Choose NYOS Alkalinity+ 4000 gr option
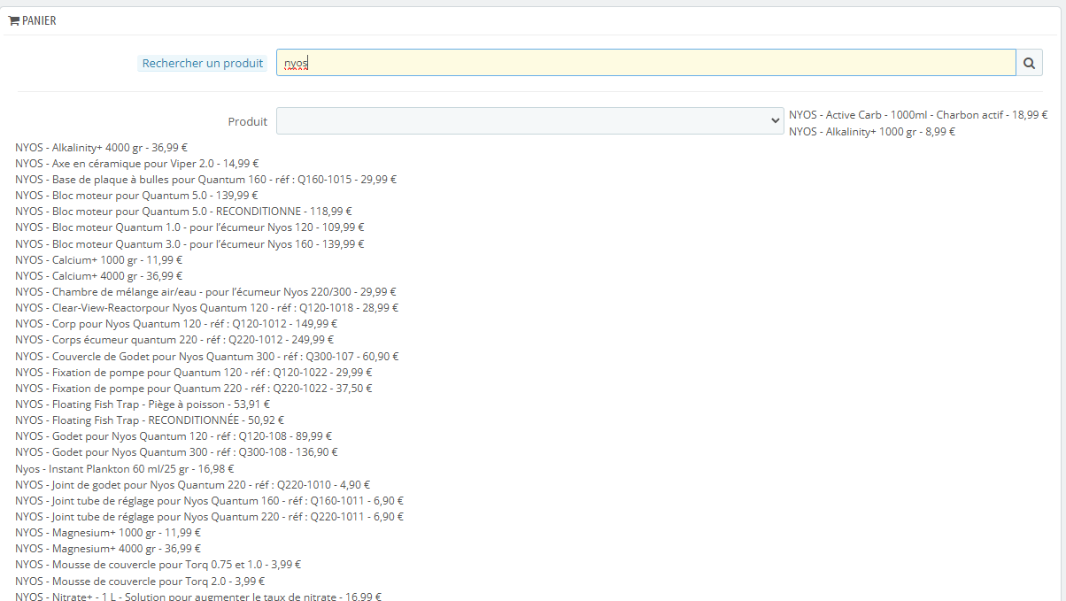 click(x=102, y=148)
